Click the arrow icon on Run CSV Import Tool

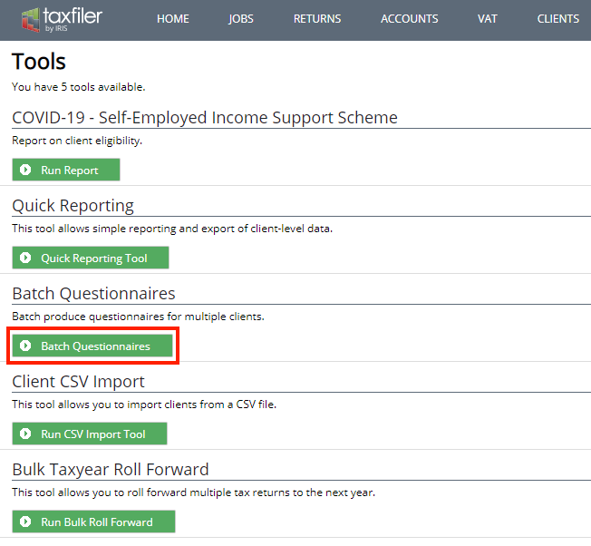click(x=25, y=434)
